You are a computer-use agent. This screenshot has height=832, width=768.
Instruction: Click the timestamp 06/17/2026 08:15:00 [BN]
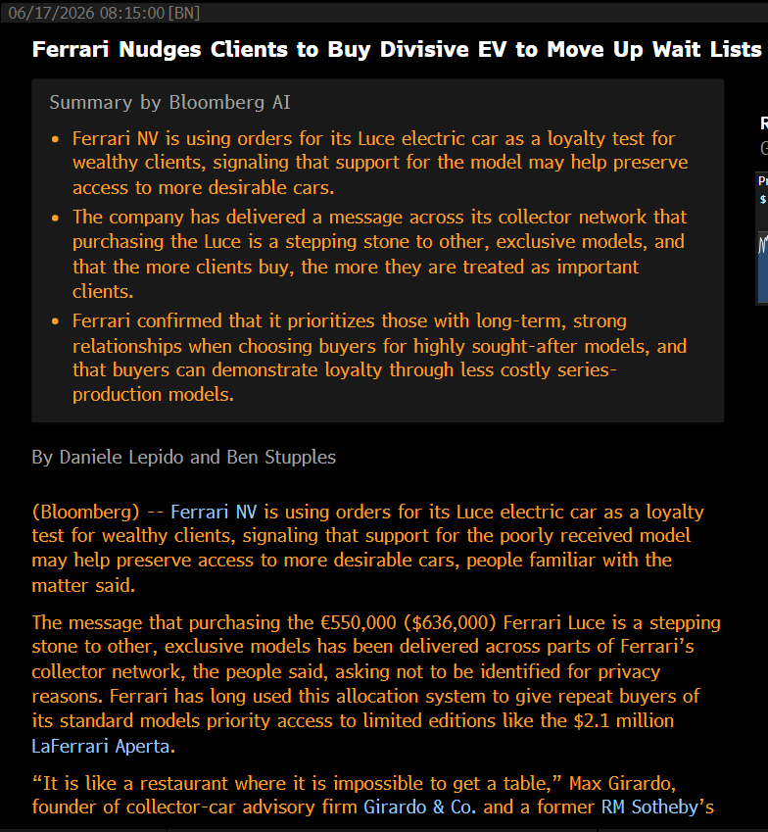coord(104,13)
